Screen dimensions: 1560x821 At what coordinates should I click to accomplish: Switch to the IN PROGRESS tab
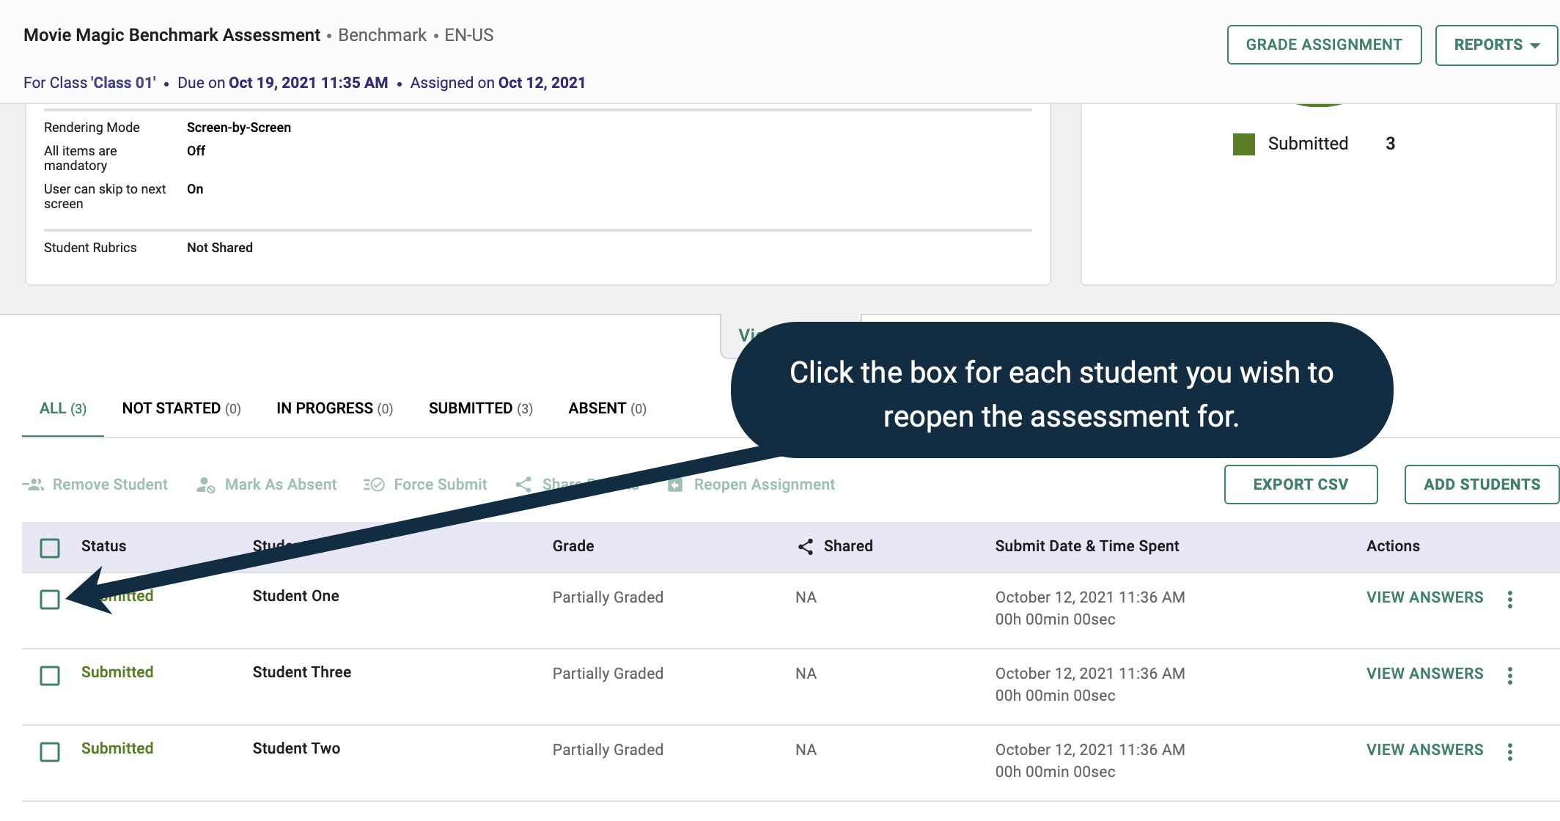(334, 408)
